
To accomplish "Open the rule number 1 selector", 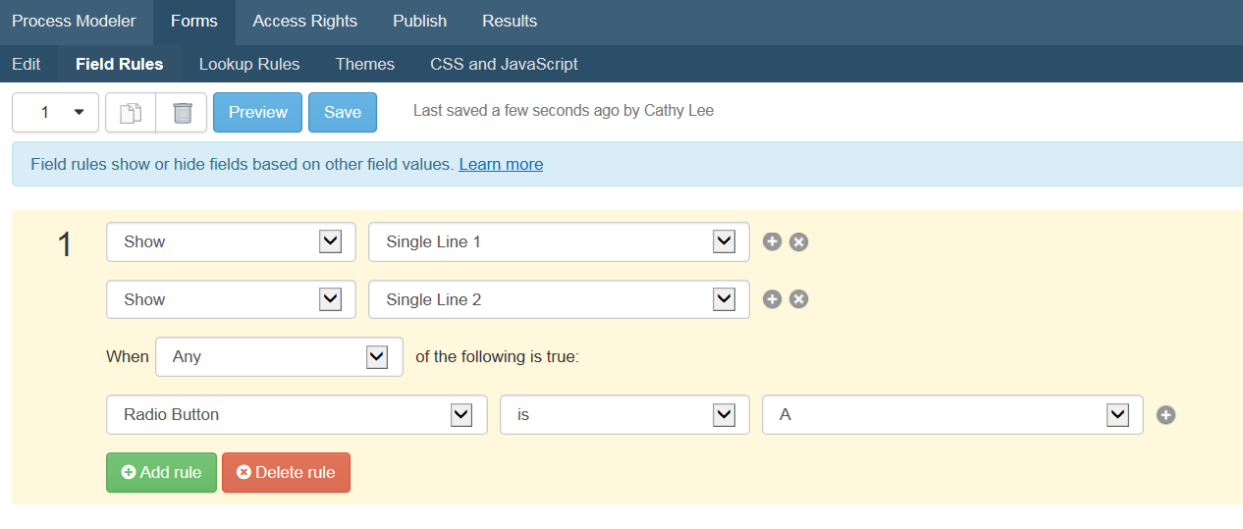I will pos(55,113).
